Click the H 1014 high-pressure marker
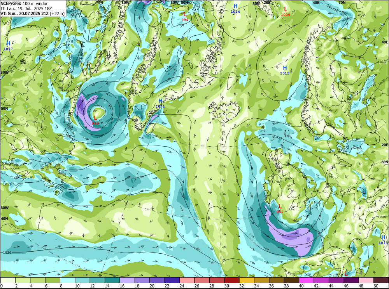The height and width of the screenshot is (289, 389). pyautogui.click(x=235, y=8)
